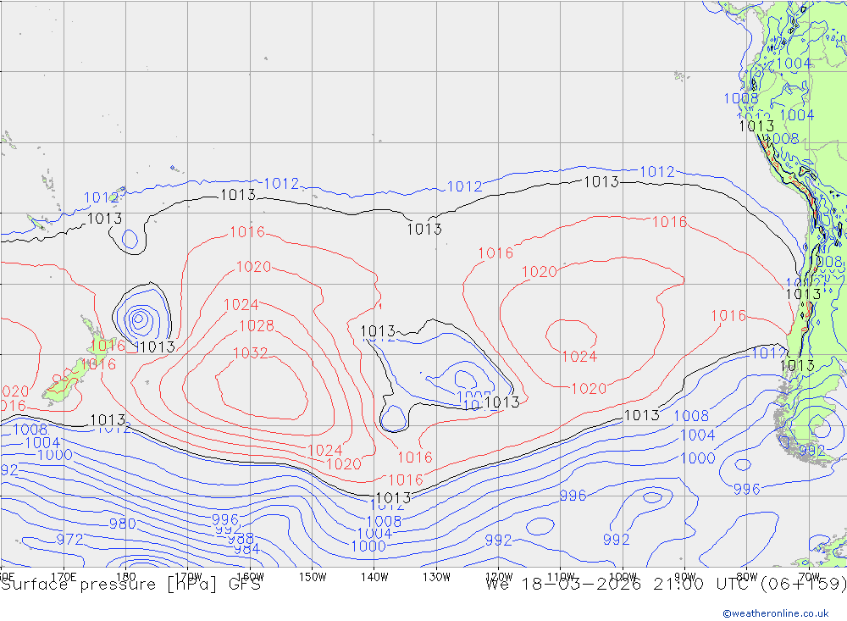Screen dimensions: 847x621
Task: Click the New Zealand South Island landmass
Action: pos(65,383)
